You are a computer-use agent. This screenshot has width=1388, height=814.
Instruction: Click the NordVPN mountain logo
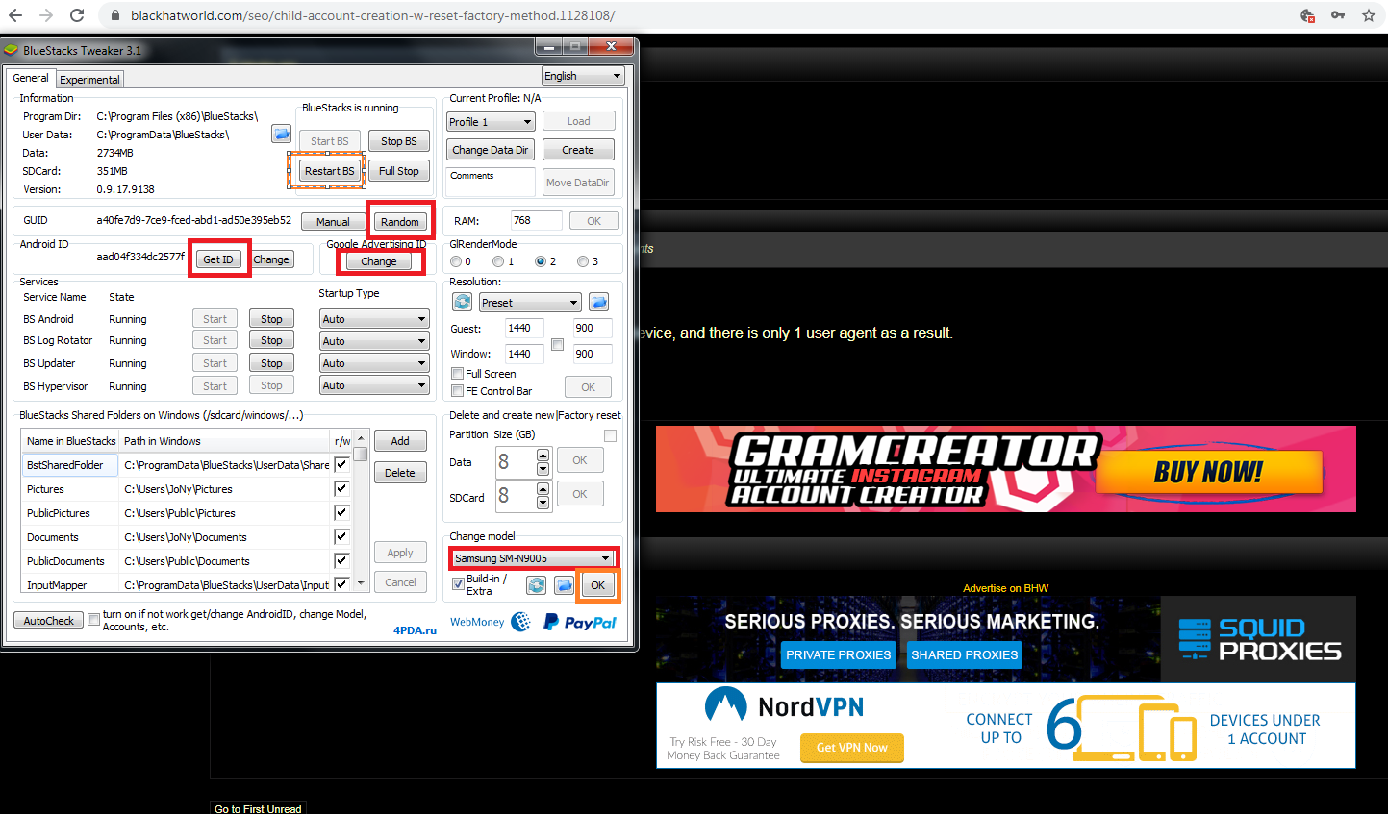(725, 705)
